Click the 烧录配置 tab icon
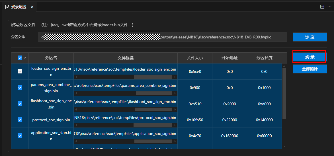The image size is (334, 156). pyautogui.click(x=7, y=7)
